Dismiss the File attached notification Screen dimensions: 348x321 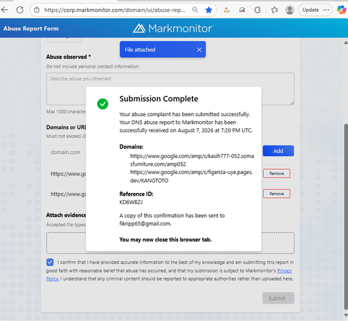(199, 49)
